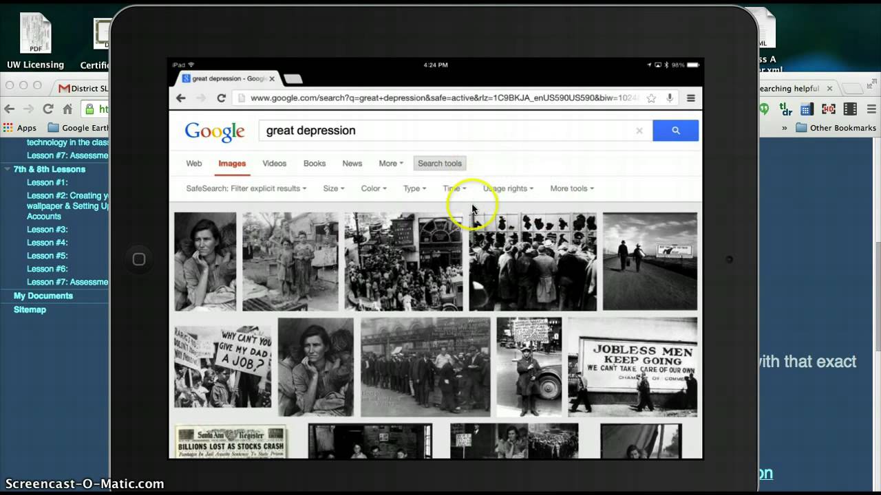Expand the More results dropdown
Image resolution: width=881 pixels, height=495 pixels.
(390, 164)
